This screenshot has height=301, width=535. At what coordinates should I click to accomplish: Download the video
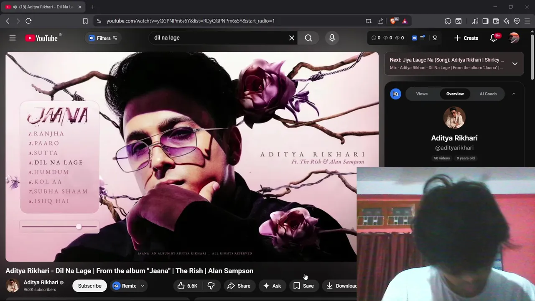pyautogui.click(x=339, y=286)
